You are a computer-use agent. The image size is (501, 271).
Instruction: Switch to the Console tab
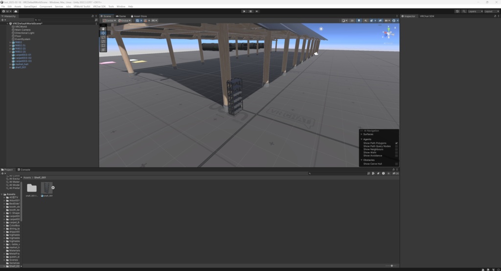pyautogui.click(x=23, y=169)
